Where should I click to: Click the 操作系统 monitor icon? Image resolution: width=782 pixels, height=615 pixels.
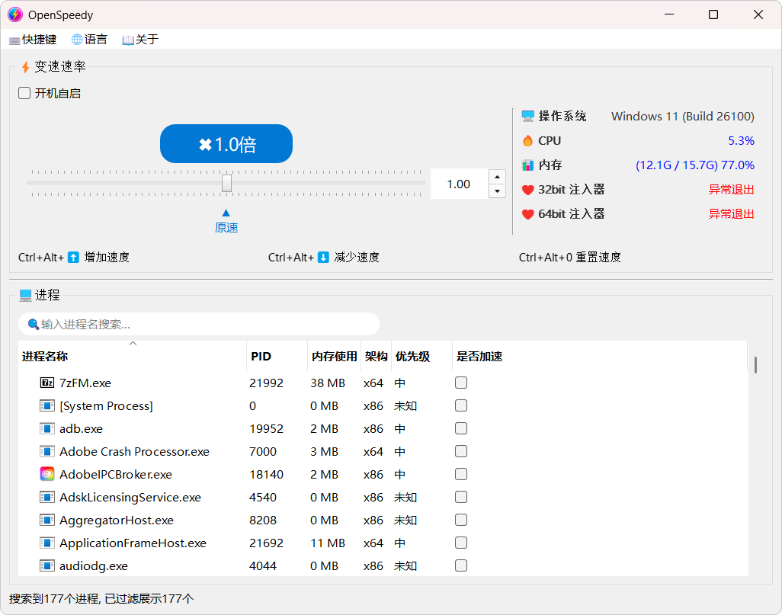point(527,116)
